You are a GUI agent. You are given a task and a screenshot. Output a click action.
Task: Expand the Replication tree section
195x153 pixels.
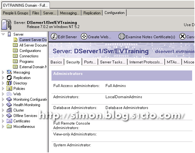(x=3, y=78)
